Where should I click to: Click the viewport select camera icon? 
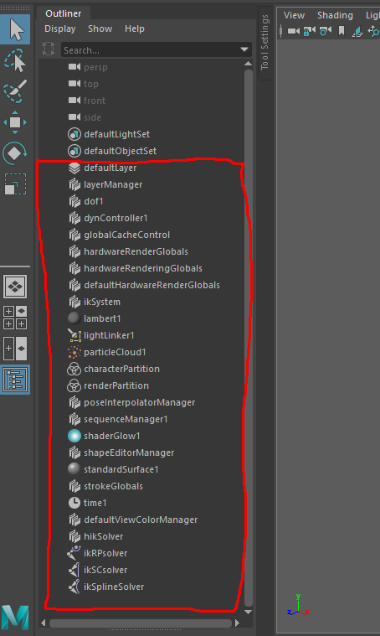point(293,31)
